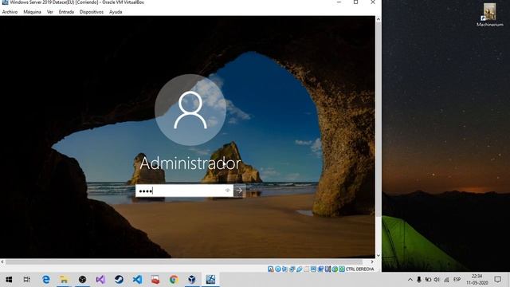Open the Archivo menu
The height and width of the screenshot is (287, 510).
click(x=10, y=12)
